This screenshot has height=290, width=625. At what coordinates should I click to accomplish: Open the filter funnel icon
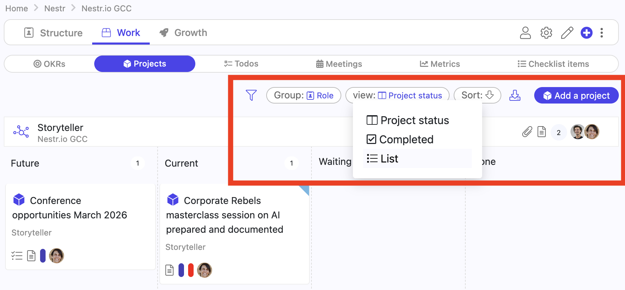coord(251,95)
